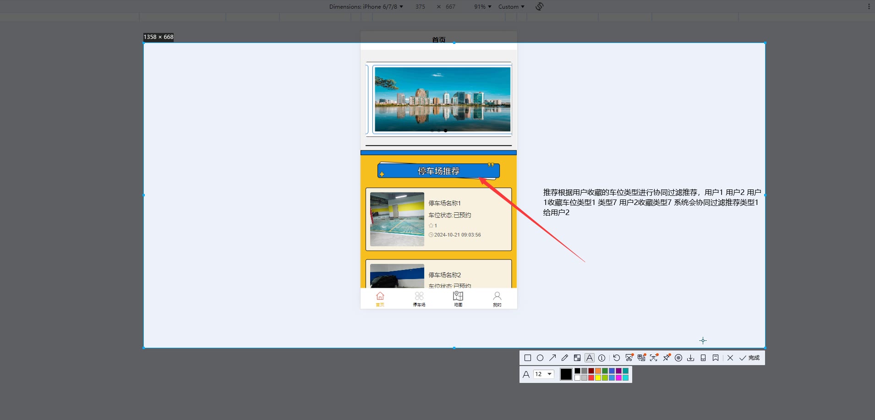This screenshot has width=875, height=420.
Task: Undo the last annotation
Action: [617, 358]
